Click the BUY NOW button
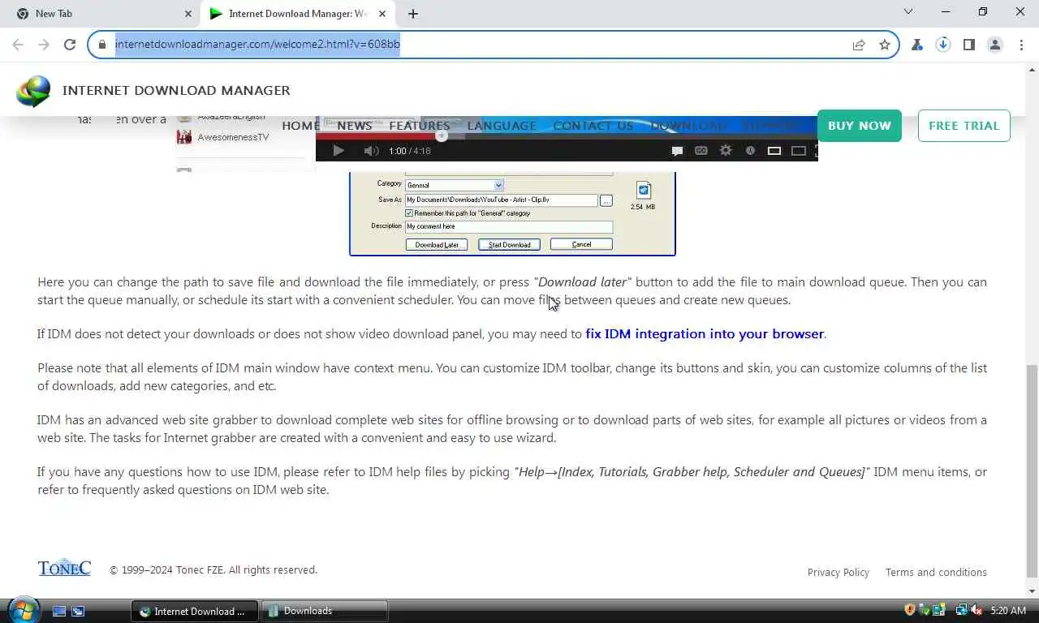The height and width of the screenshot is (623, 1039). coord(860,126)
